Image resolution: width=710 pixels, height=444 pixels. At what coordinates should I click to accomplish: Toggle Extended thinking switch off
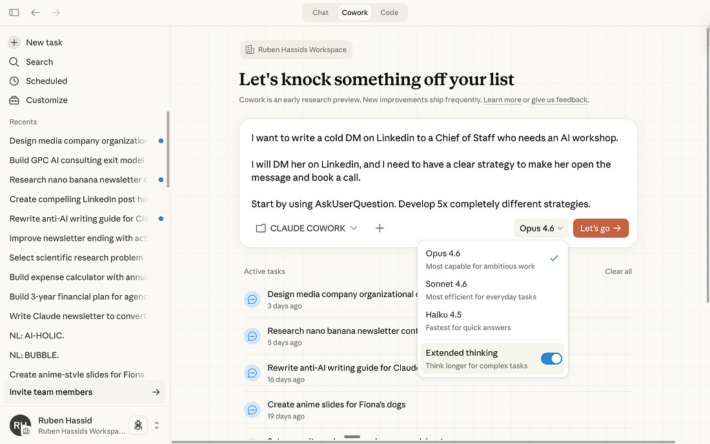tap(551, 358)
